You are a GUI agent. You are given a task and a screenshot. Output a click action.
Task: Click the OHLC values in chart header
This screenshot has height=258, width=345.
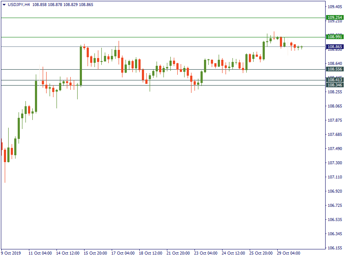(x=70, y=4)
